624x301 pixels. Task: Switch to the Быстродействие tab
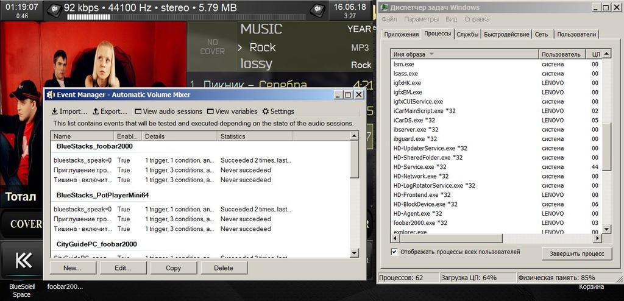coord(506,35)
